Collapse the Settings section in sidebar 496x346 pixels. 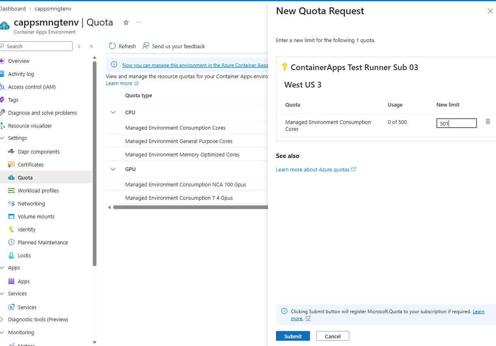(x=2, y=138)
